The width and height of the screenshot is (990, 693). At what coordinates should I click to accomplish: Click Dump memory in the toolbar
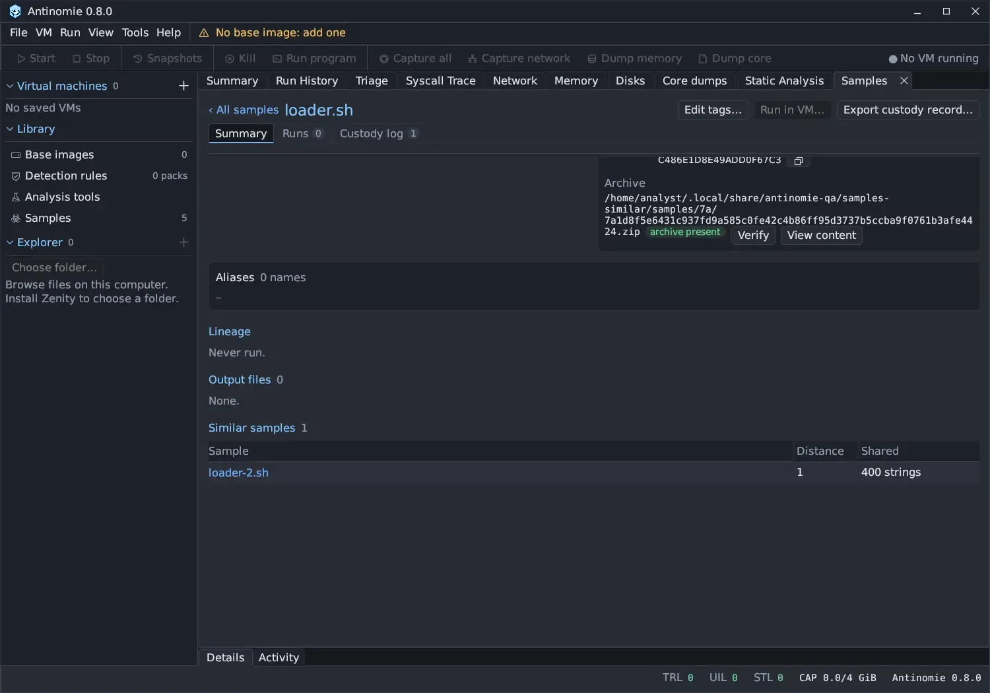coord(634,58)
